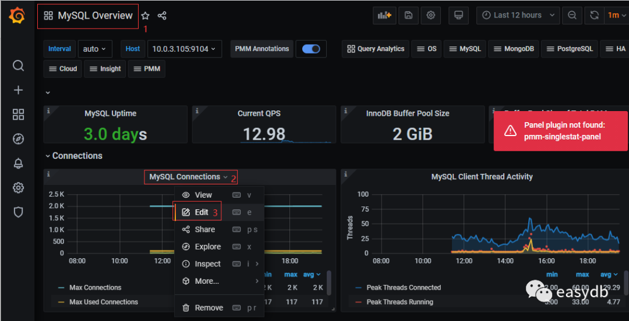
Task: Click the Query Analytics link button
Action: [375, 49]
